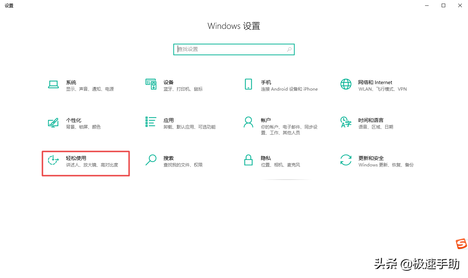
Task: Open the 搜索 magnifier category icon
Action: pyautogui.click(x=151, y=160)
